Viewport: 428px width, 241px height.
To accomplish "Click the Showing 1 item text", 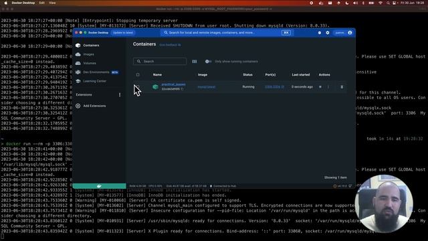I will tap(336, 177).
